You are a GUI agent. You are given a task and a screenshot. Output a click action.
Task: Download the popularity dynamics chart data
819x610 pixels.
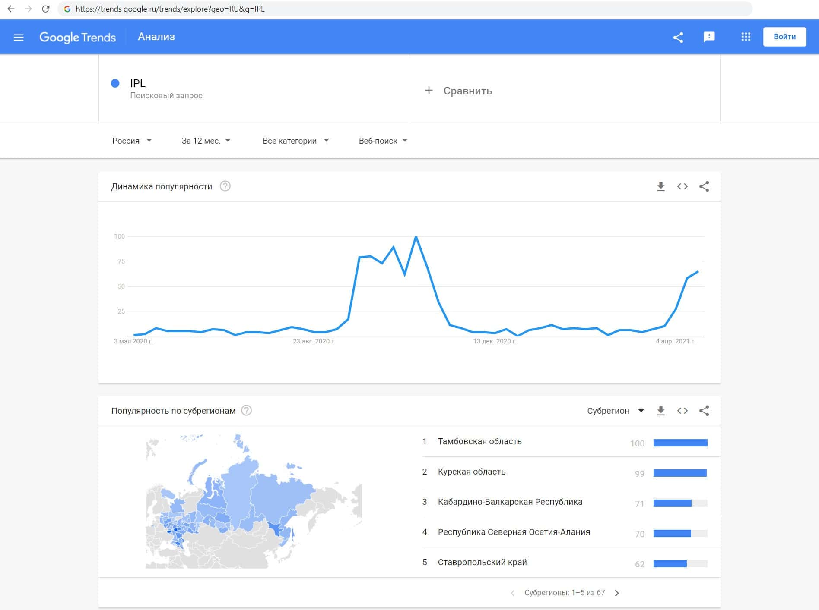click(660, 186)
